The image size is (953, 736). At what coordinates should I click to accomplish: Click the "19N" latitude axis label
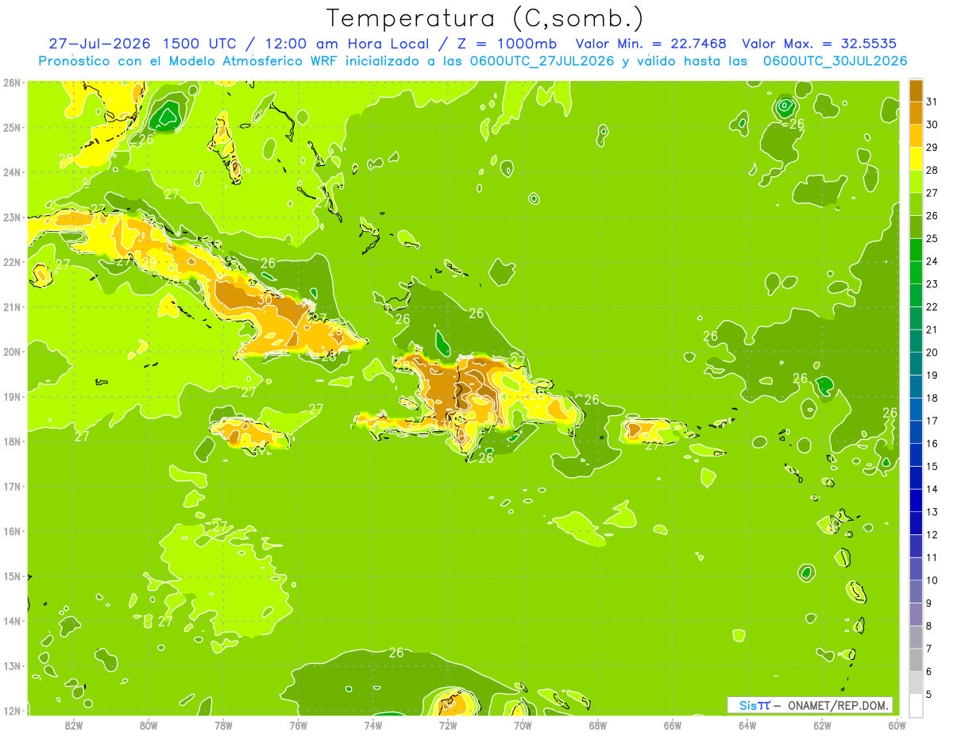[x=12, y=396]
